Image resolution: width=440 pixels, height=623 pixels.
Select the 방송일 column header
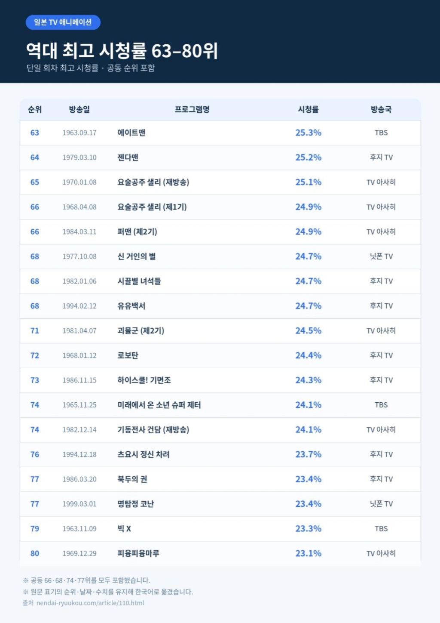(79, 109)
